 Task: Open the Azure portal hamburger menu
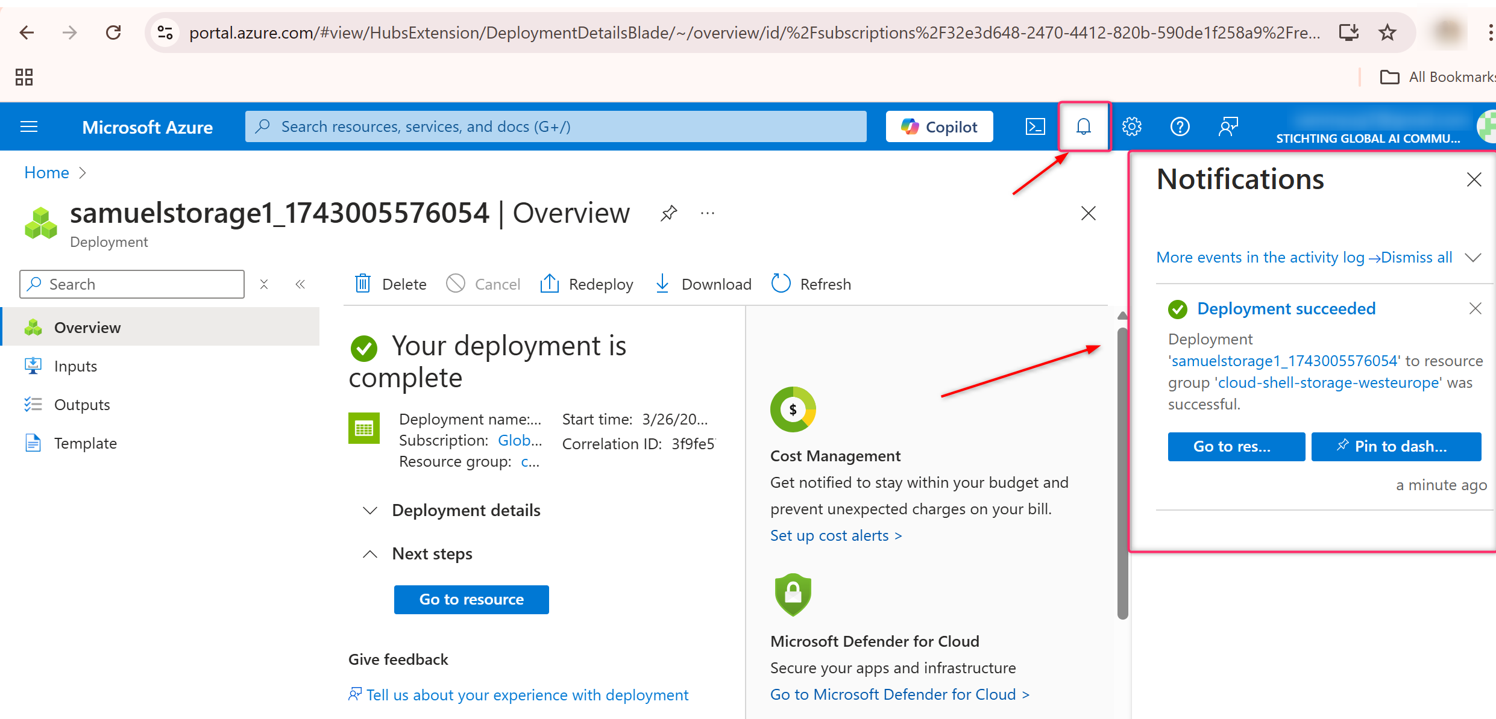[29, 126]
